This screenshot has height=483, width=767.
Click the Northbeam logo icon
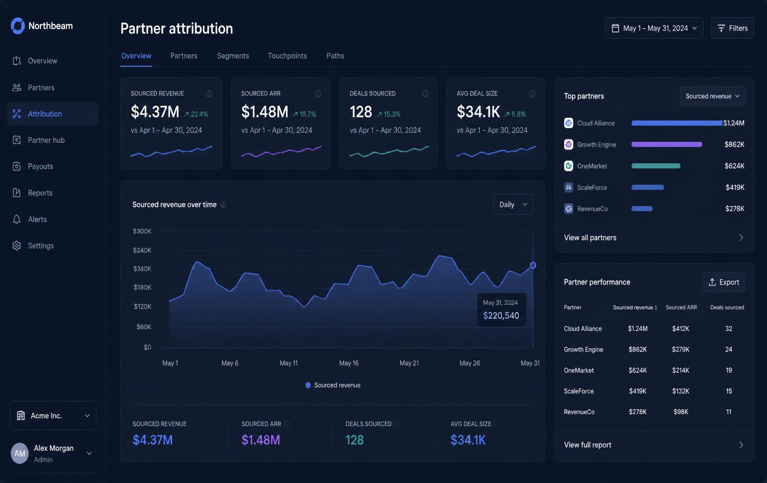point(18,26)
